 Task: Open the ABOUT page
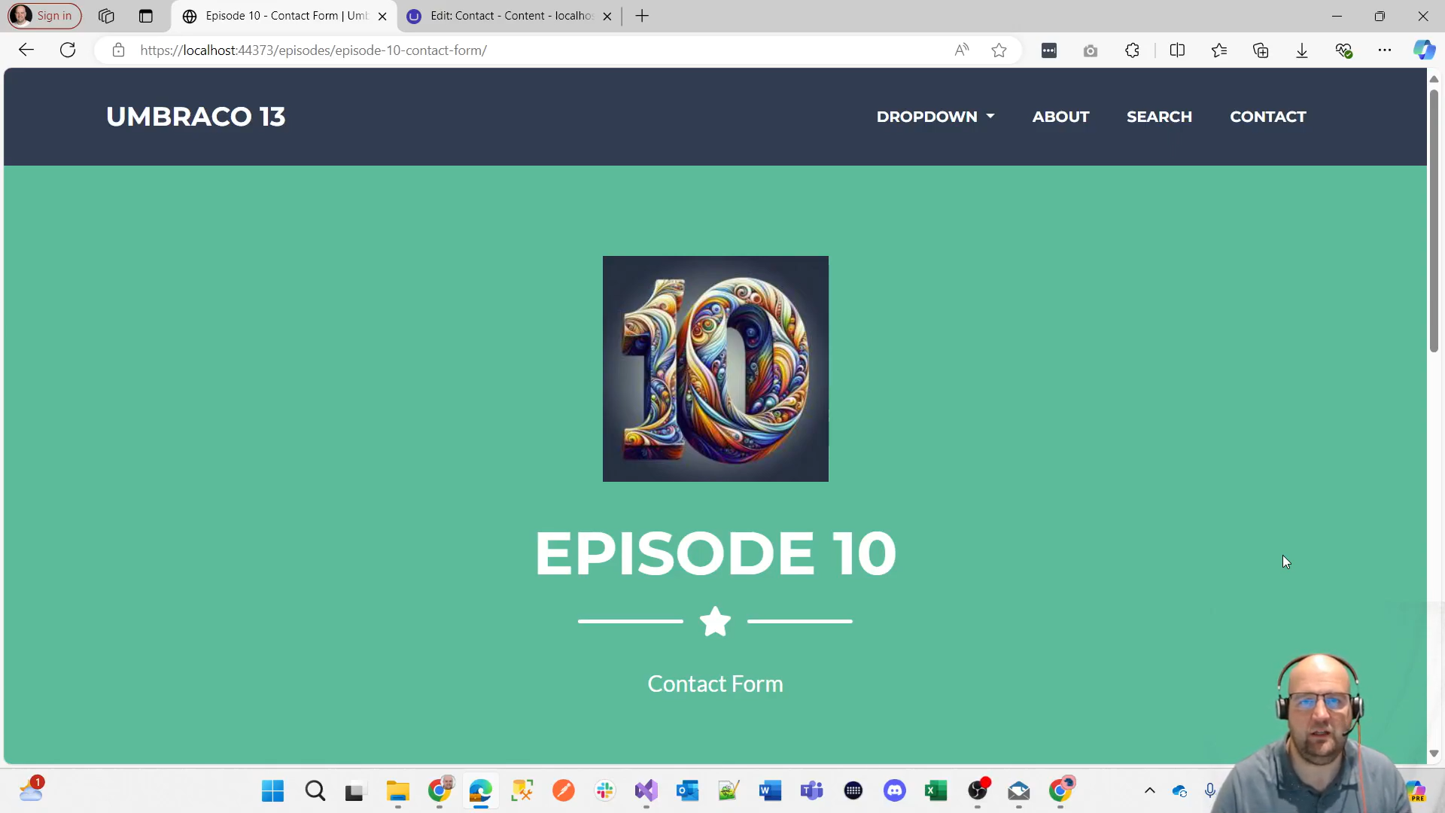click(1060, 117)
